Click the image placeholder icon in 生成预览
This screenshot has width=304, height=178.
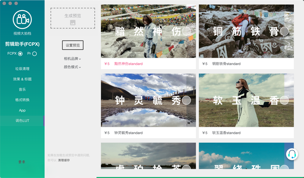(x=73, y=23)
